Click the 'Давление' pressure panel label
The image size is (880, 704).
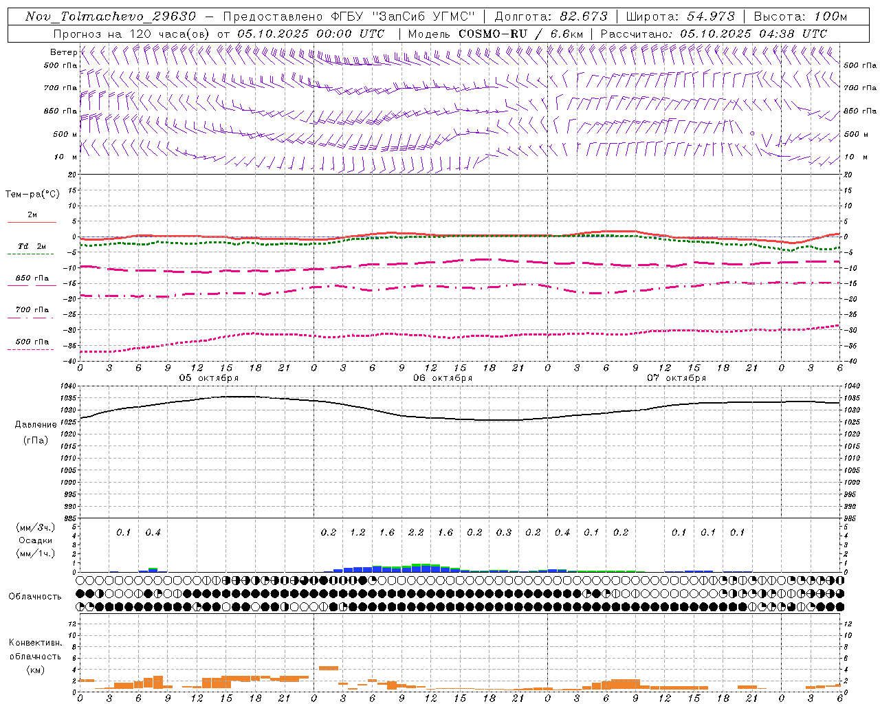[36, 425]
